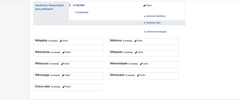Click rank selector icon next to 311357858
This screenshot has width=240, height=100.
[70, 5]
